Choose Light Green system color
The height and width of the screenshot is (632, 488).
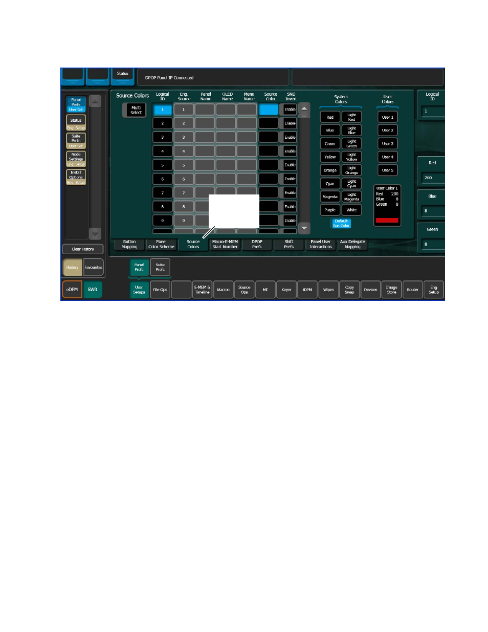click(351, 144)
